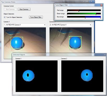
Task: Minimize the Two Cameras Vision window
Action: 84,1
